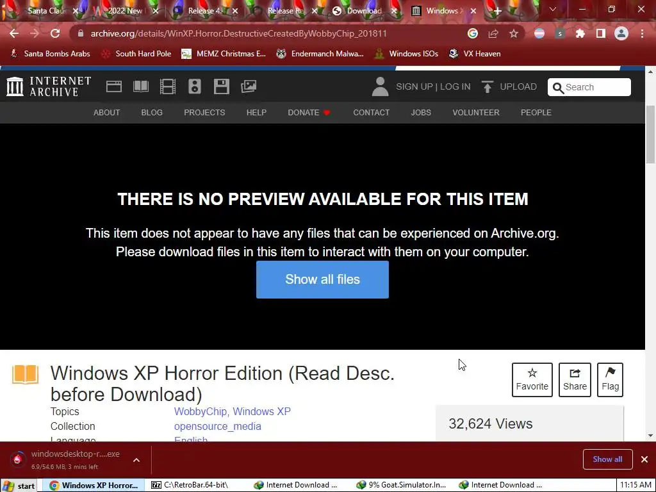Open the Images icon
Viewport: 656px width, 492px height.
tap(249, 86)
